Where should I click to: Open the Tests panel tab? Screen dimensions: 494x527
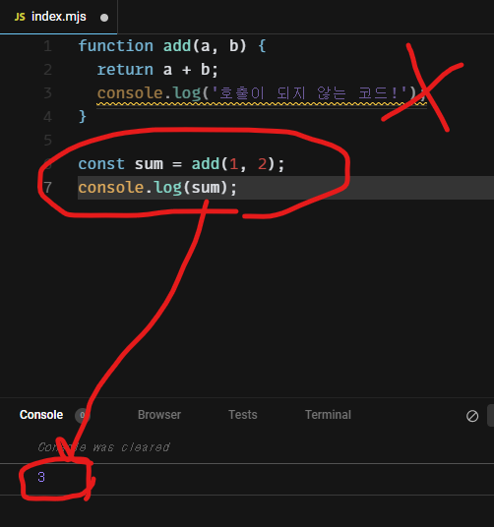click(243, 415)
